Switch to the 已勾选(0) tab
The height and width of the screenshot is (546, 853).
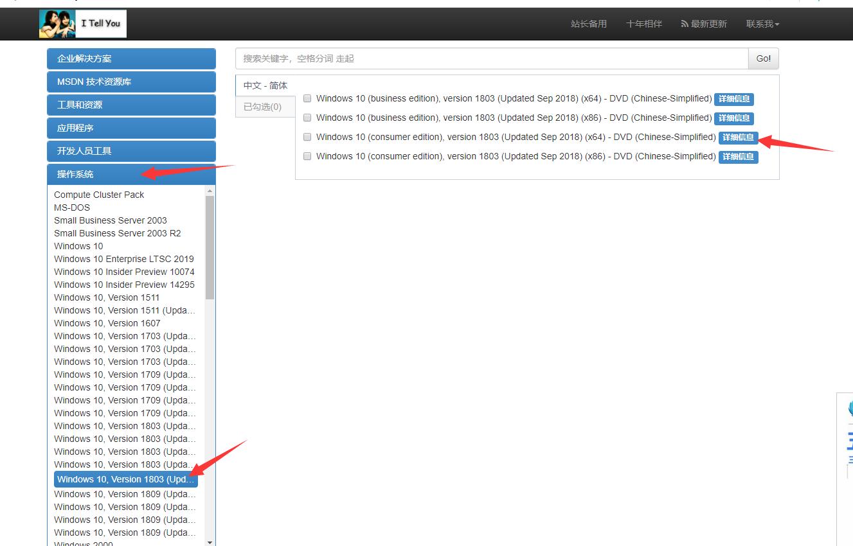262,107
